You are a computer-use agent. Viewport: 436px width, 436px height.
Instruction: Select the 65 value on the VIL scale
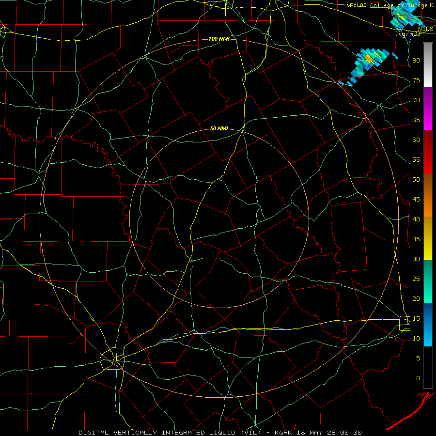[416, 120]
